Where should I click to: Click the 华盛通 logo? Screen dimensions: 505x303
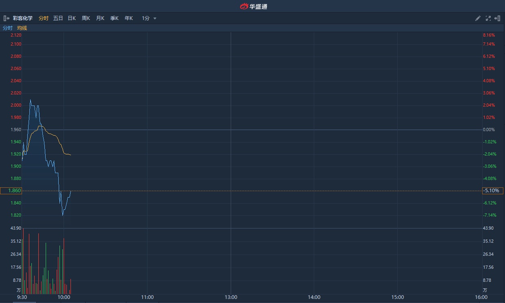pyautogui.click(x=254, y=6)
